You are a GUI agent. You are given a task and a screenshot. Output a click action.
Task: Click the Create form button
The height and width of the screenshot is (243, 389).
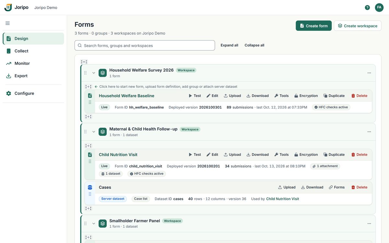coord(313,26)
